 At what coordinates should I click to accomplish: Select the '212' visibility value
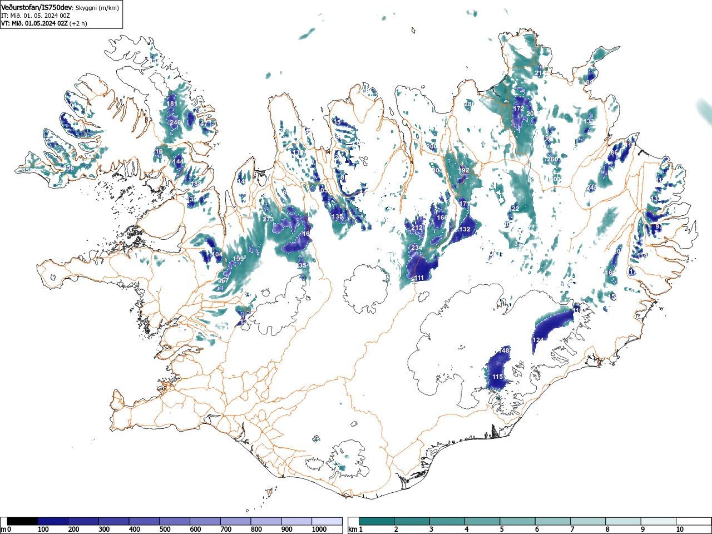(x=417, y=228)
